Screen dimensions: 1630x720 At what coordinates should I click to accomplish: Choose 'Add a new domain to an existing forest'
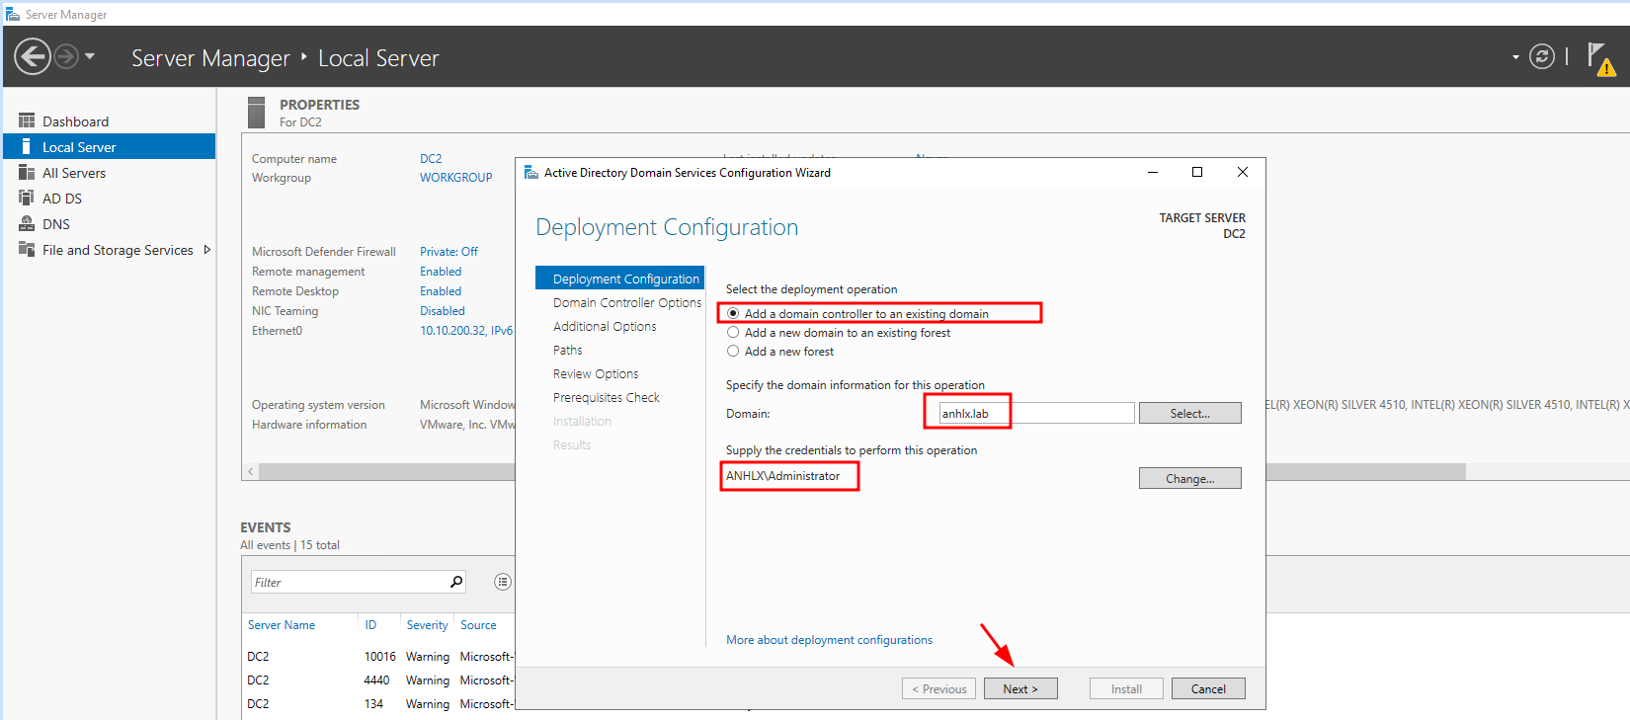click(x=733, y=333)
